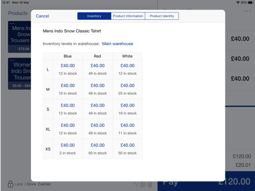Click the XS size row label
This screenshot has width=255, height=191.
tap(48, 149)
